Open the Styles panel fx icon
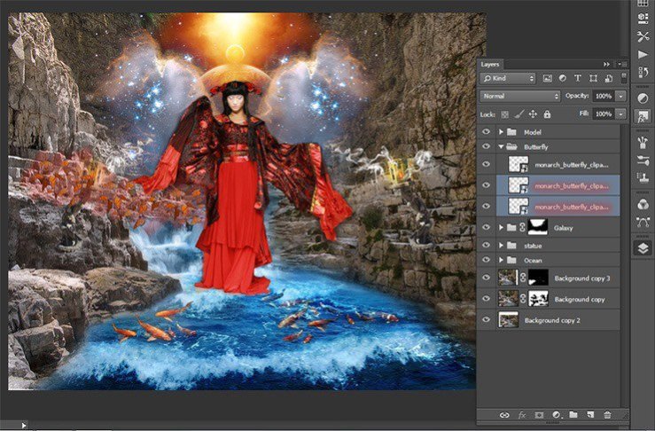Screen dimensions: 655x431 (643, 116)
